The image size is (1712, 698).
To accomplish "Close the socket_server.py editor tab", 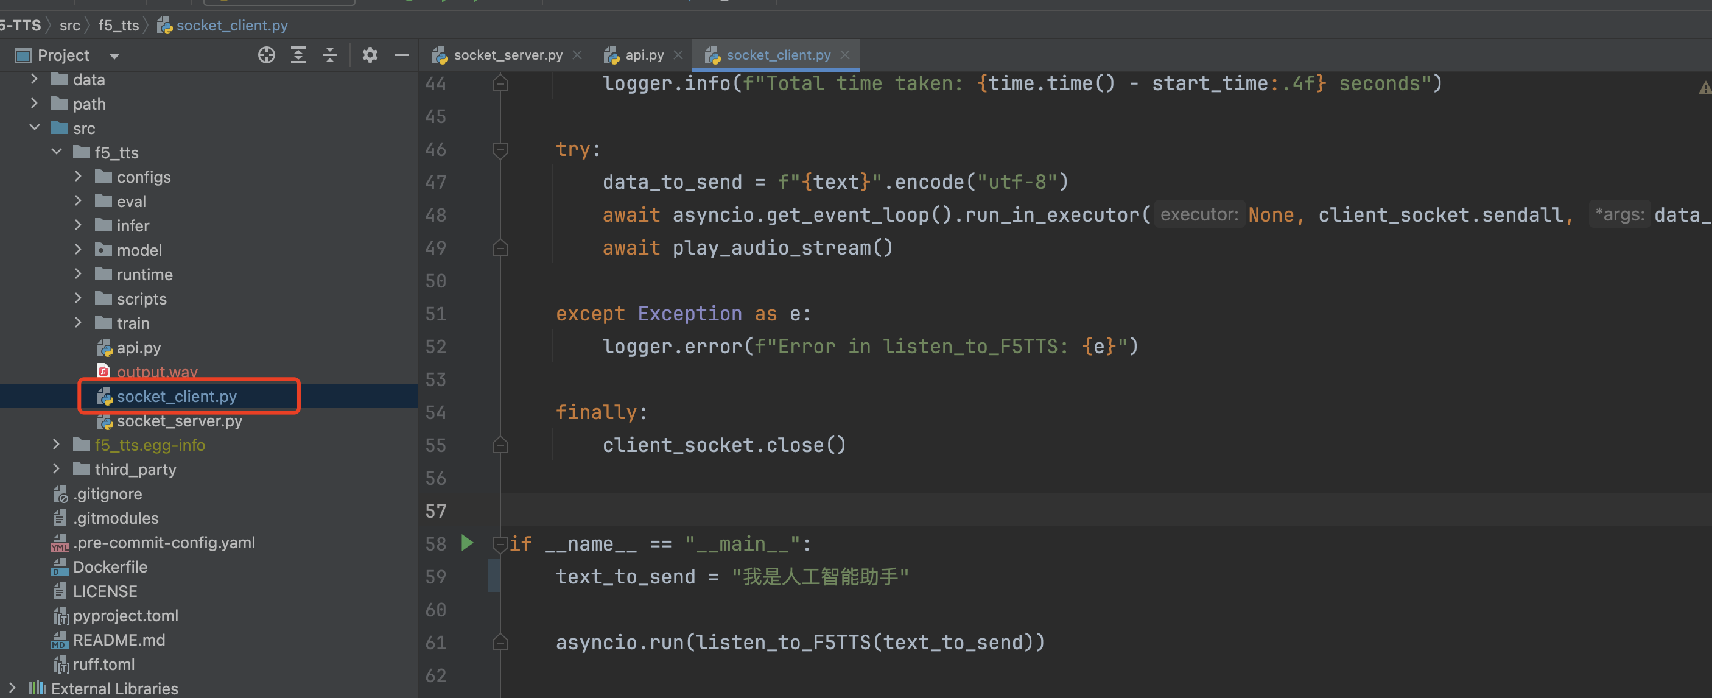I will tap(577, 55).
